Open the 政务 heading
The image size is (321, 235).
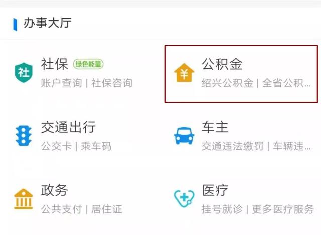(x=55, y=190)
